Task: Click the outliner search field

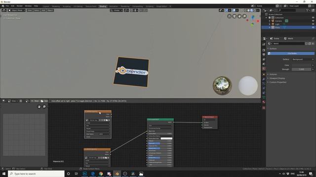Action: [x=286, y=10]
